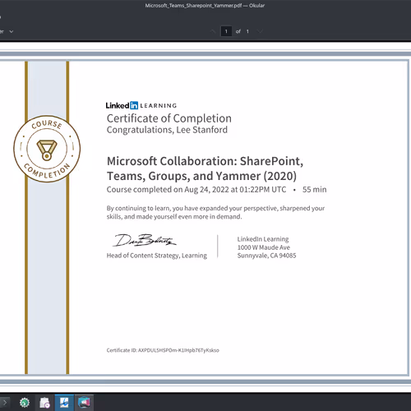Viewport: 411px width, 411px height.
Task: Click "Head of Content Strategy, Learning" text
Action: pos(157,256)
